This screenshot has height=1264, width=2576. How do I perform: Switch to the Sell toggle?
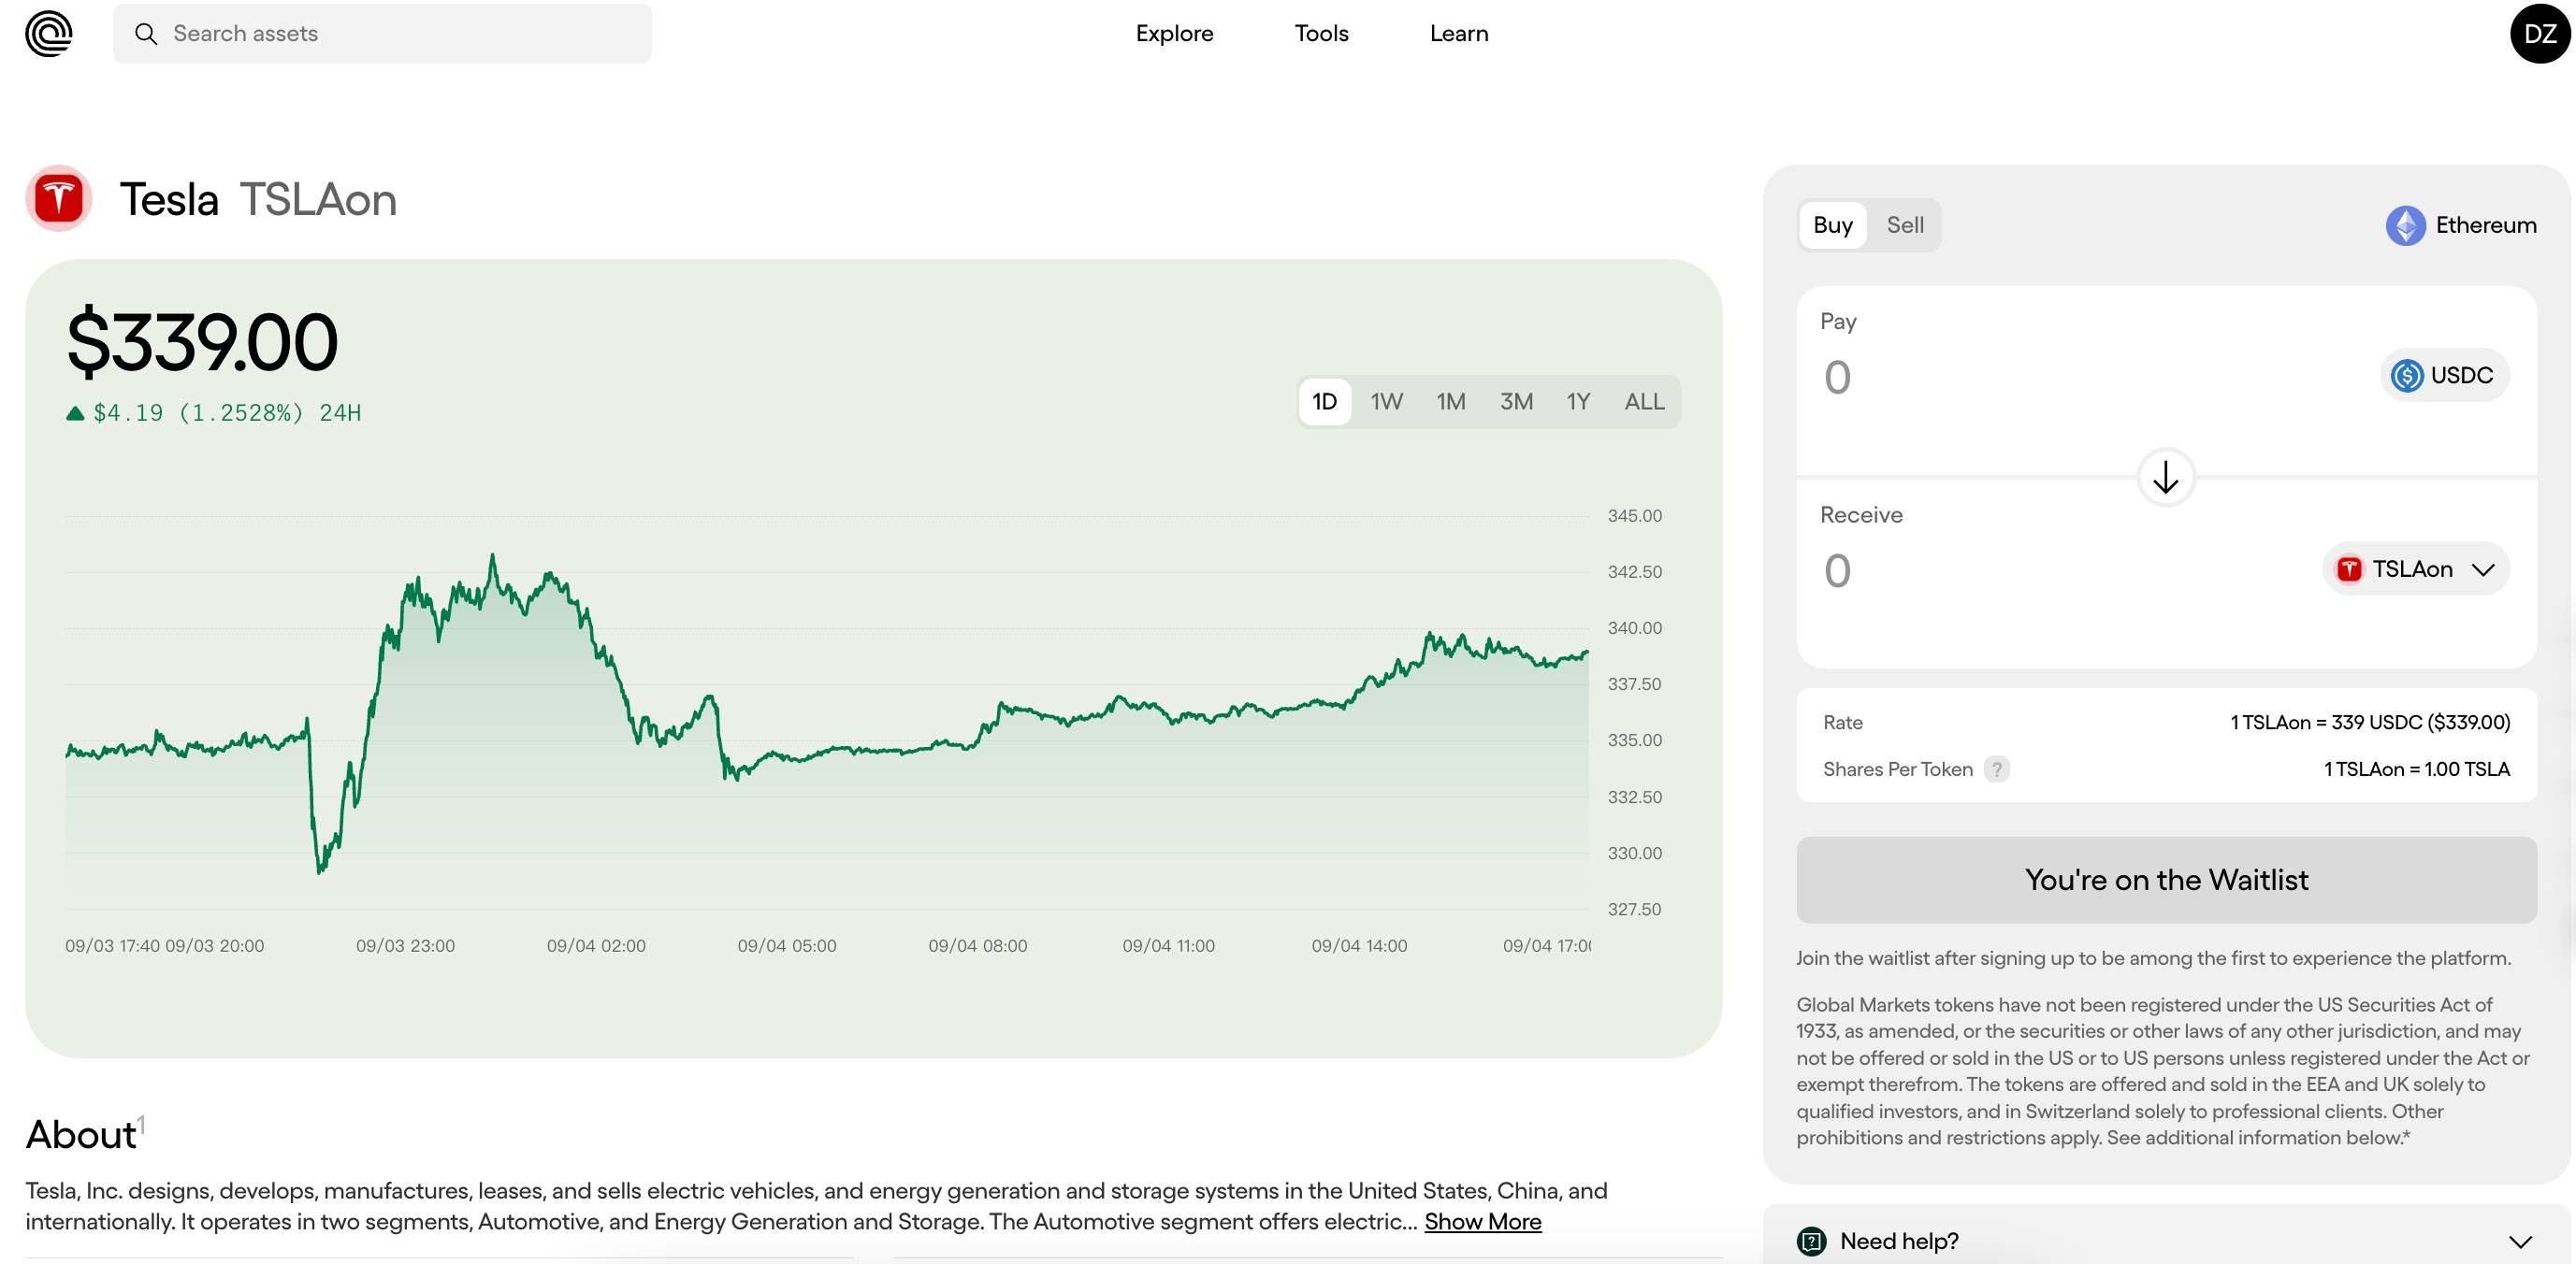1904,224
